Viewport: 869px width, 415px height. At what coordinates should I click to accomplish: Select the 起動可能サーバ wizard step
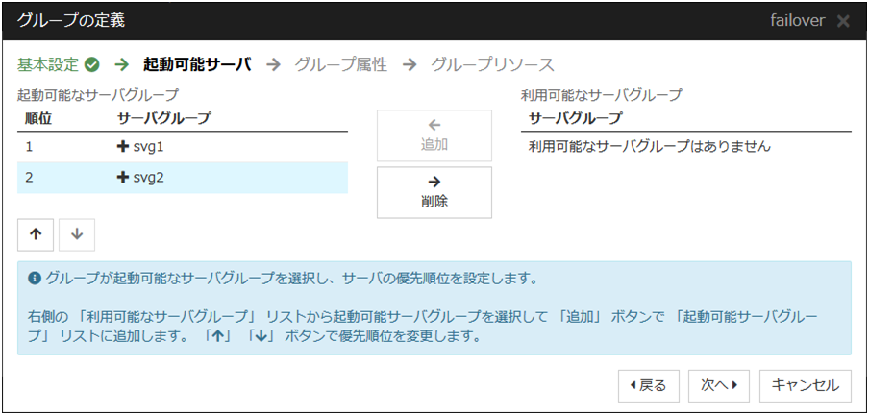pos(196,65)
